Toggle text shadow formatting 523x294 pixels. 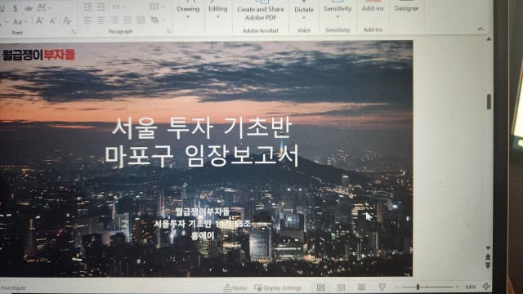[x=15, y=8]
